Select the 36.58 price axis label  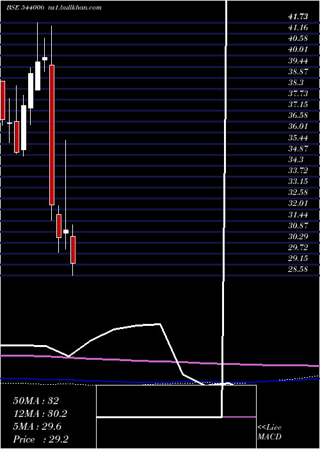coord(298,115)
